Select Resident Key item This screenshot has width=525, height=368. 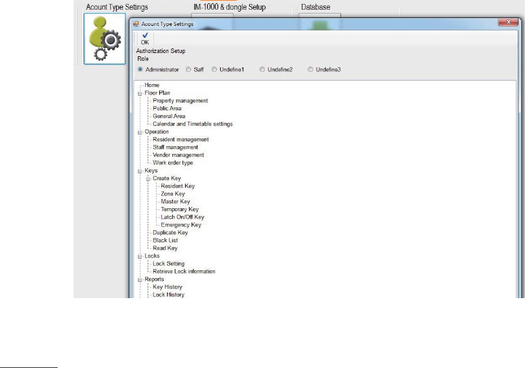pyautogui.click(x=178, y=186)
